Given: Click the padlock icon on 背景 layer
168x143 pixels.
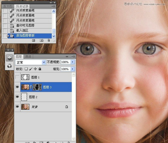Looking at the screenshot, I should point(67,107).
